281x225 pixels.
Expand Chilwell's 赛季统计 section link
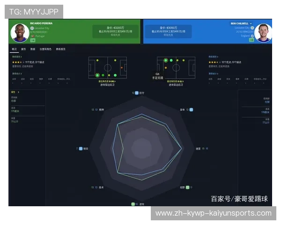(x=213, y=74)
